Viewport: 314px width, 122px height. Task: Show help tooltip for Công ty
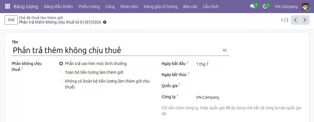coord(178,96)
